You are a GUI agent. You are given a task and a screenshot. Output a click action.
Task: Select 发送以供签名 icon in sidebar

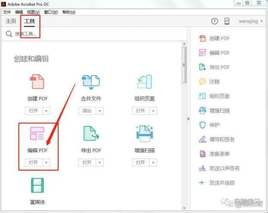point(203,168)
